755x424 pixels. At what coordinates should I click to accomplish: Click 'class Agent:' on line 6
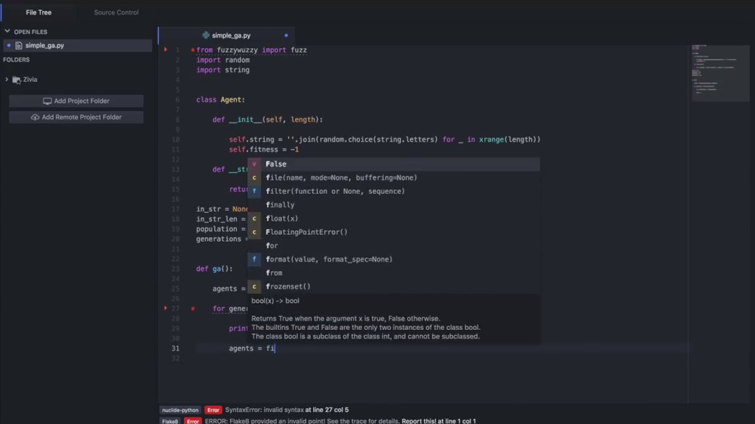coord(221,100)
